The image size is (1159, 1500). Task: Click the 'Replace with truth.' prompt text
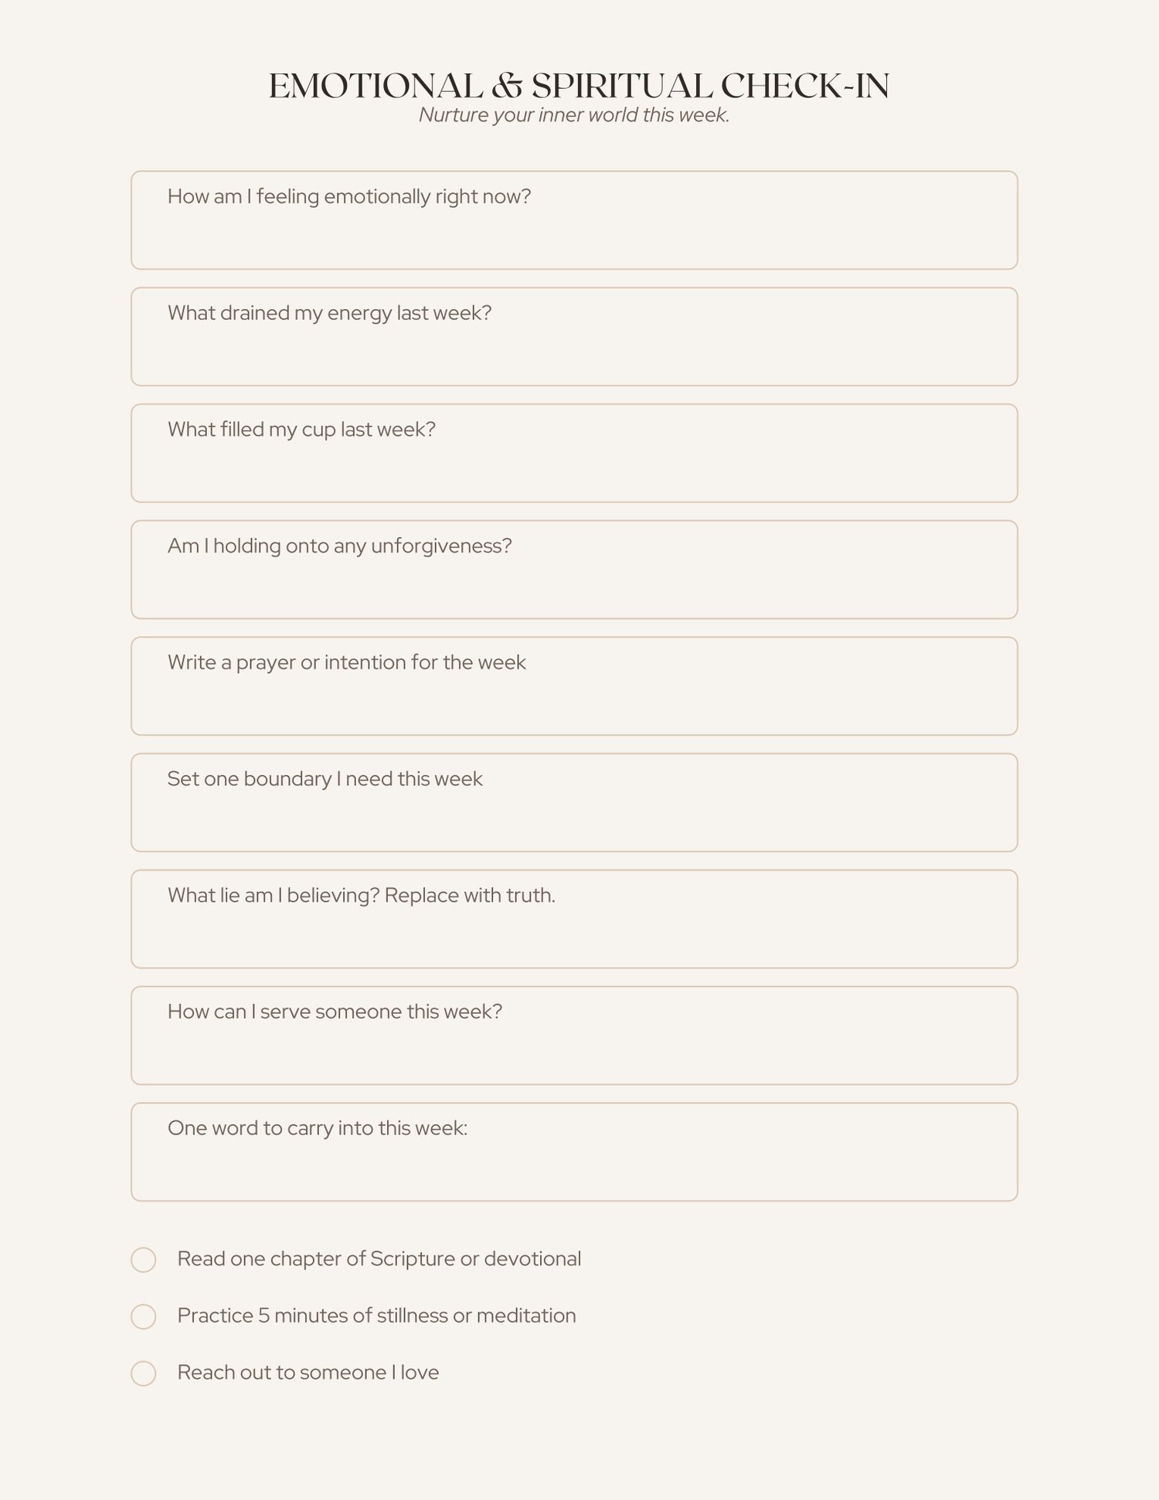point(470,896)
